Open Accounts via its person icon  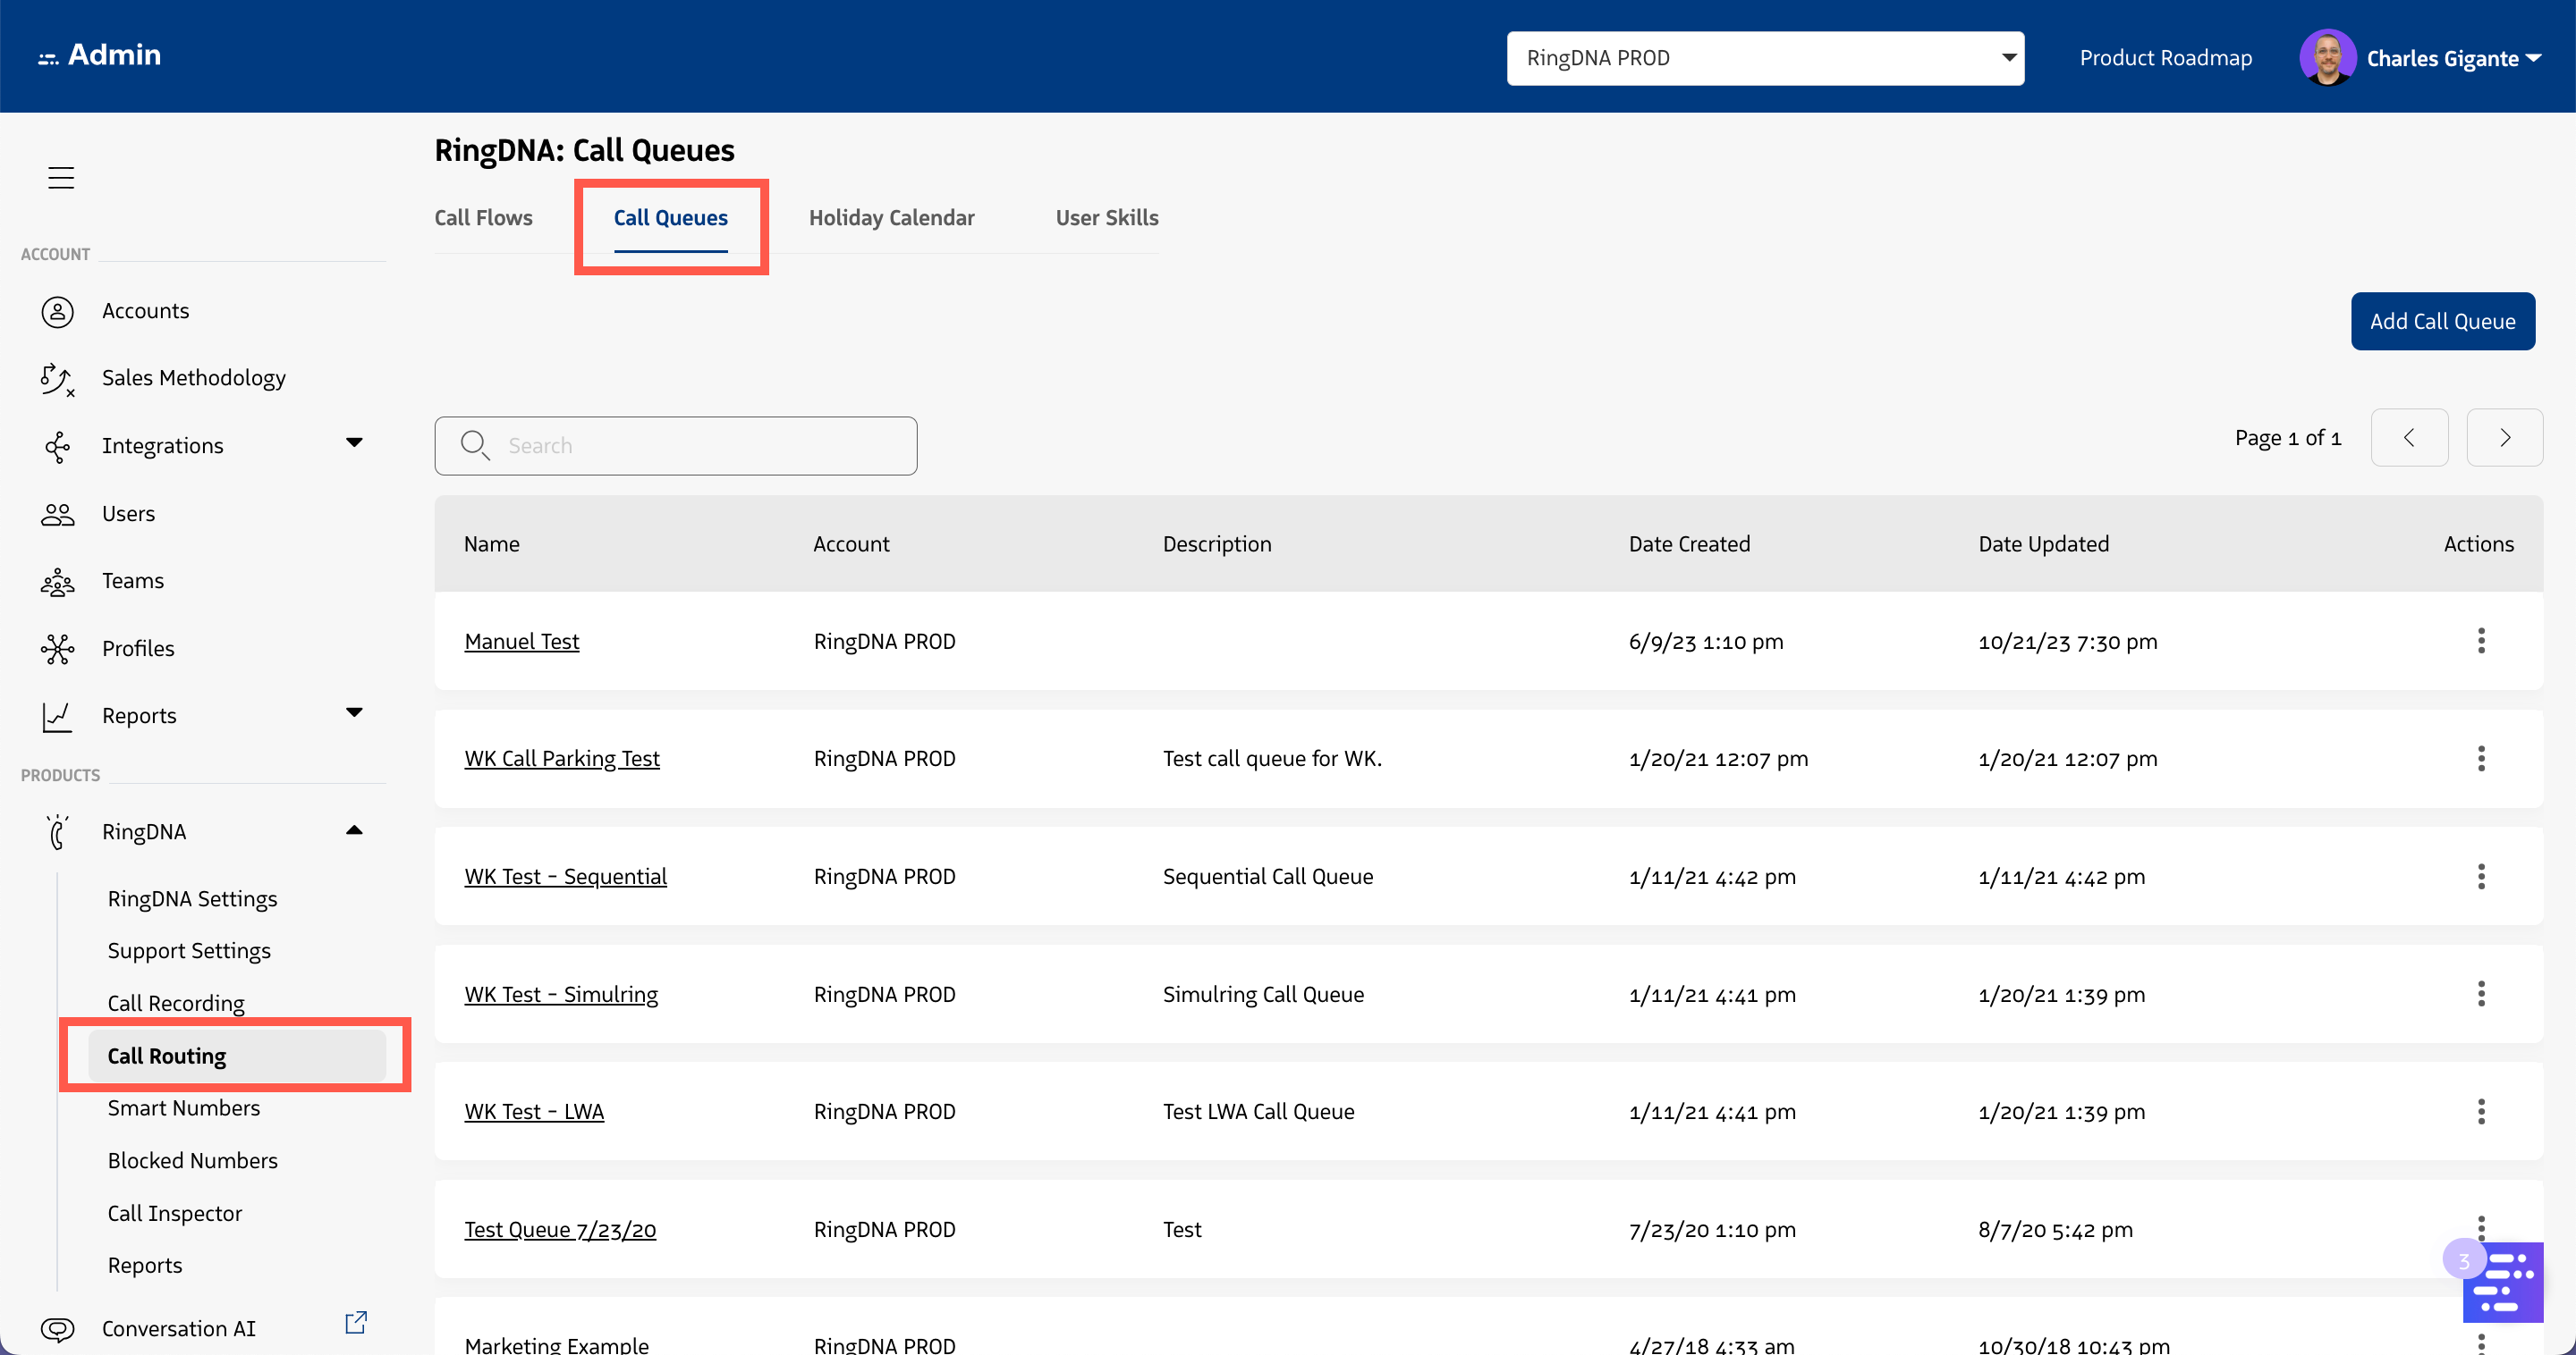click(x=57, y=312)
